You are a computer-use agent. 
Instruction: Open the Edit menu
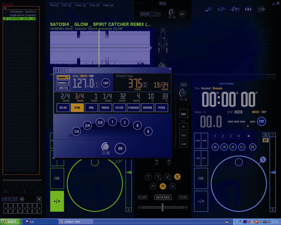(67, 5)
